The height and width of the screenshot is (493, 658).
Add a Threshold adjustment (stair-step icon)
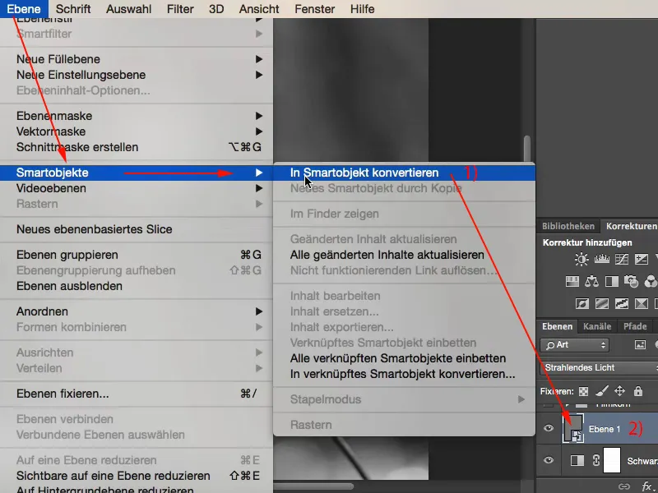(622, 303)
